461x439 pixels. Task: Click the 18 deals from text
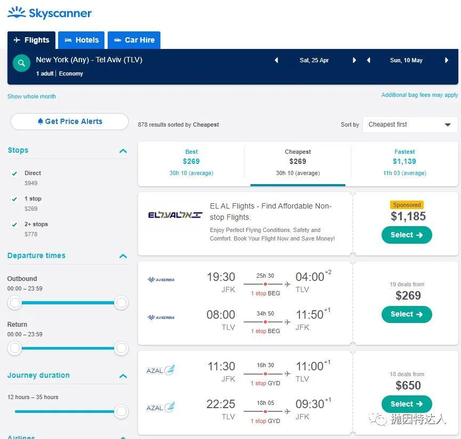point(407,374)
